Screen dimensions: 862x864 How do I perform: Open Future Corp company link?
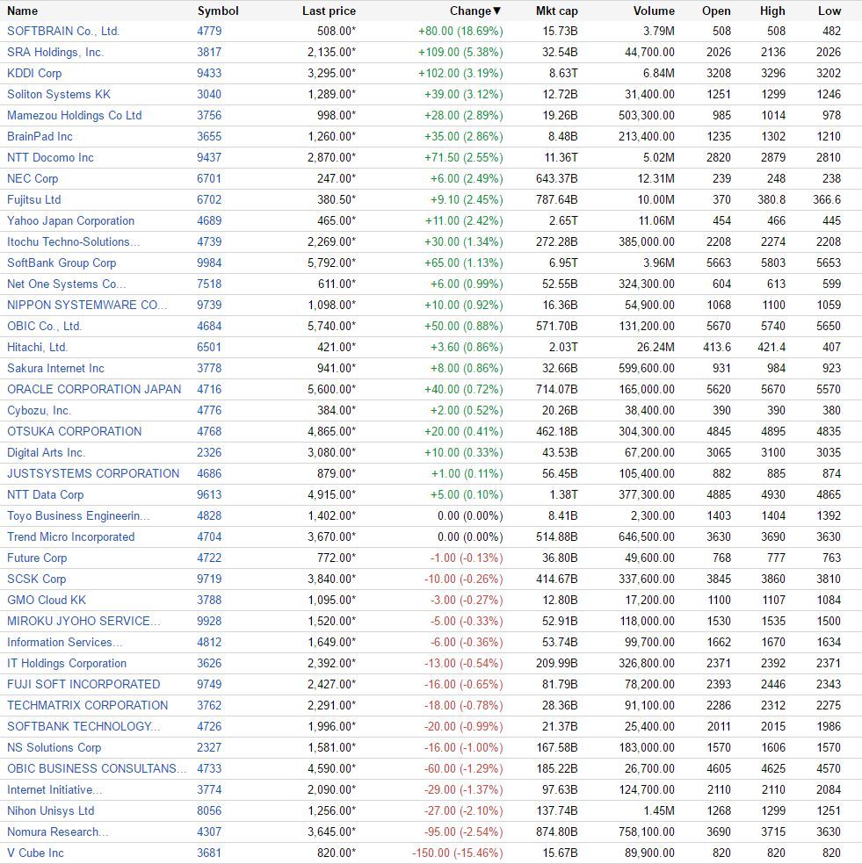(37, 558)
